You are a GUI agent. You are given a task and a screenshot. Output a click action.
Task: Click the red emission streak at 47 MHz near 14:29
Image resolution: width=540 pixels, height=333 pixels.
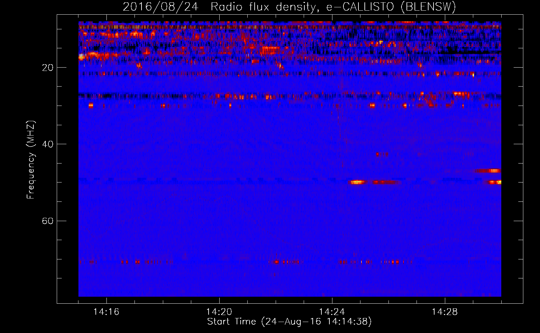pos(488,171)
